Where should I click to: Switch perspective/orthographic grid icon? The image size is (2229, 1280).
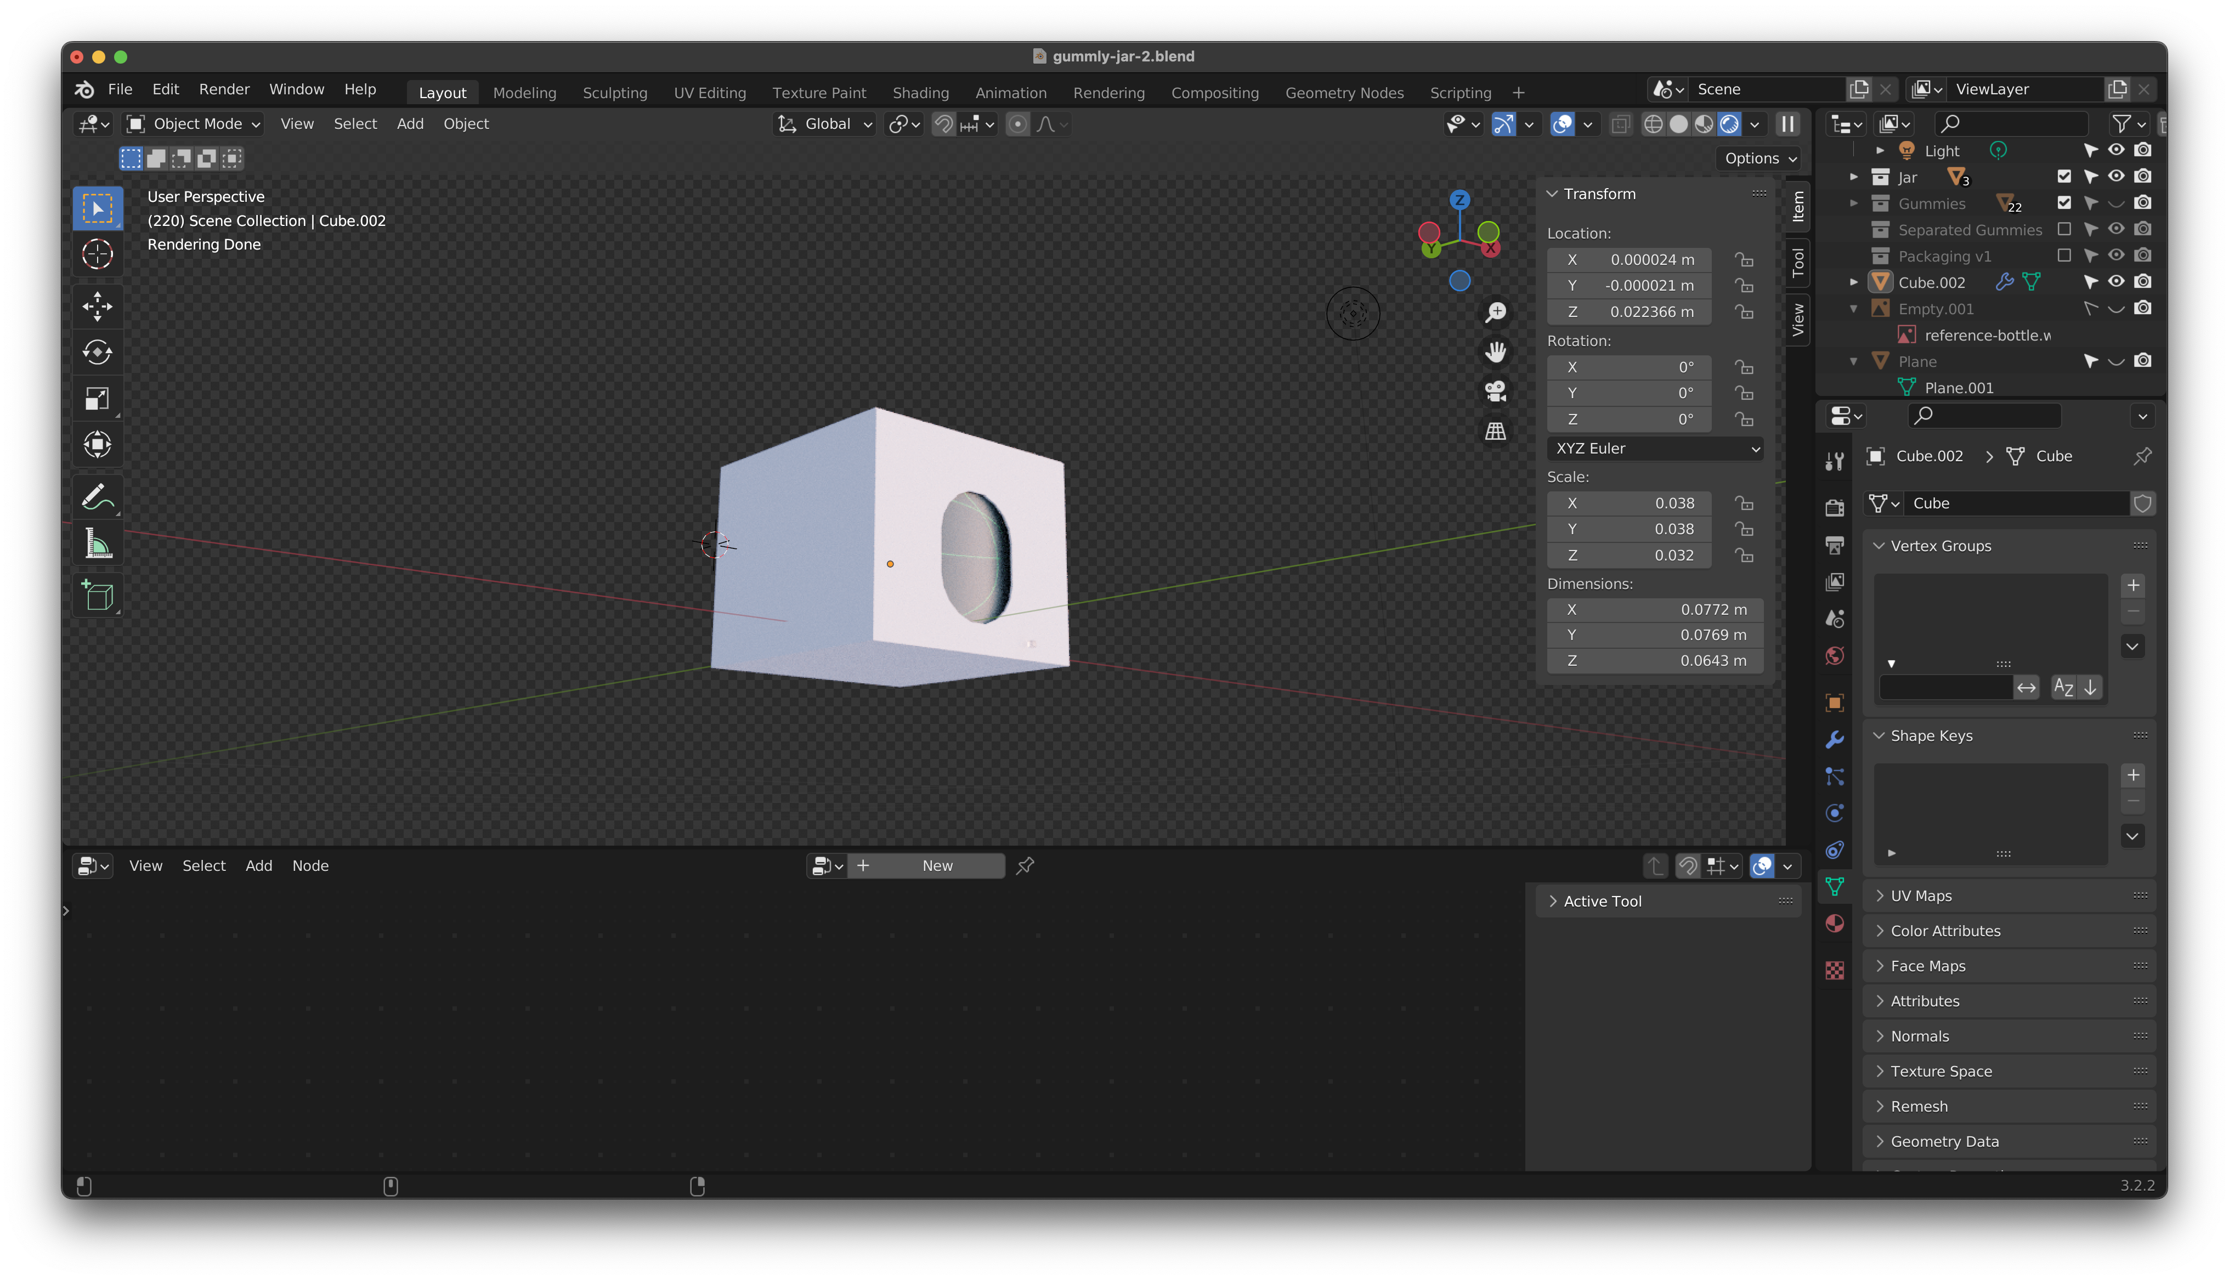[x=1495, y=431]
